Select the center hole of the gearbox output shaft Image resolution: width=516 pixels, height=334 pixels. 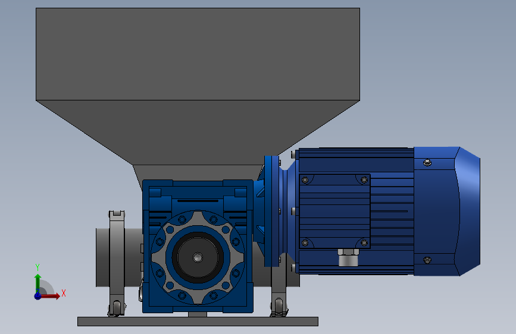198,257
